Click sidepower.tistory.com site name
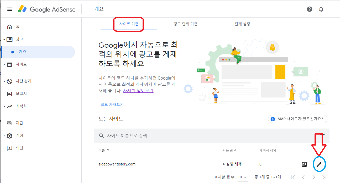Image resolution: width=340 pixels, height=183 pixels. click(x=117, y=164)
